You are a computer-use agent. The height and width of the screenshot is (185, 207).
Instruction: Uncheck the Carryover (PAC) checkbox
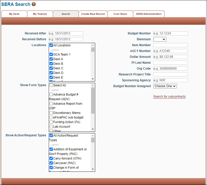click(51, 163)
